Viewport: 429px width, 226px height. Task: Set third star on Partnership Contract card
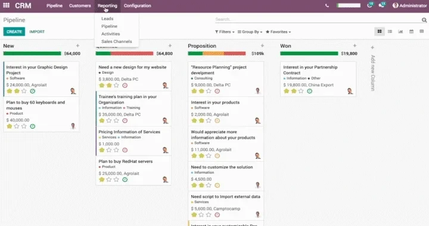pos(301,91)
